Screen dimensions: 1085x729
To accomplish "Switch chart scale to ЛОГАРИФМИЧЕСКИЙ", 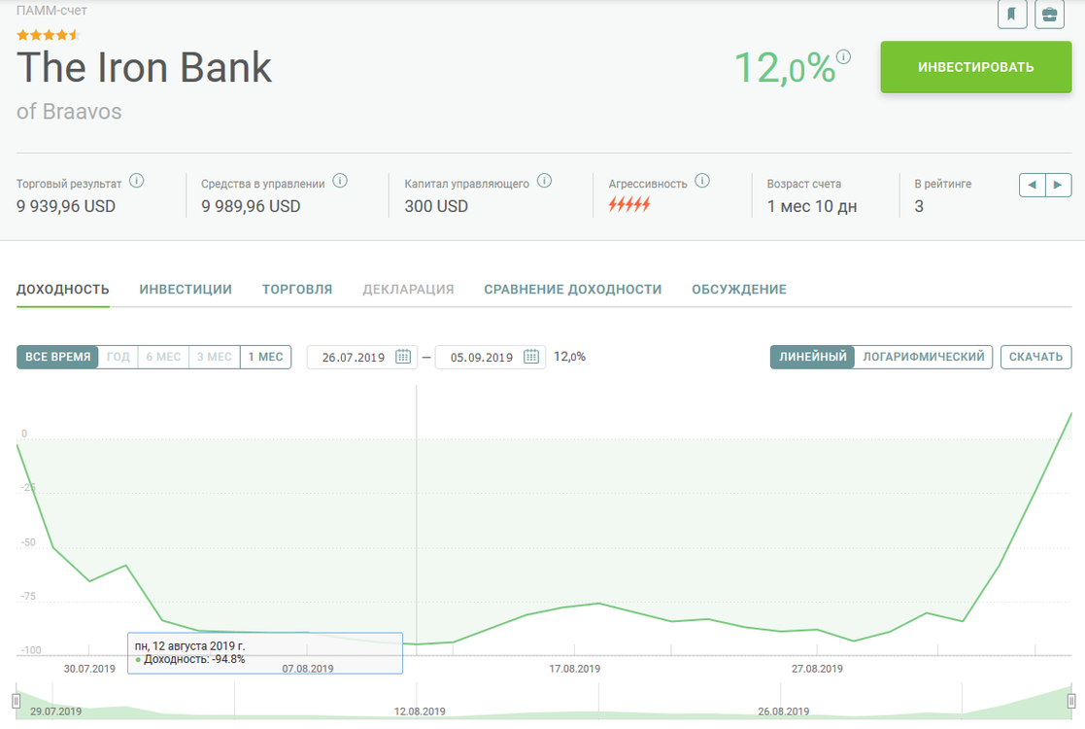I will (924, 358).
